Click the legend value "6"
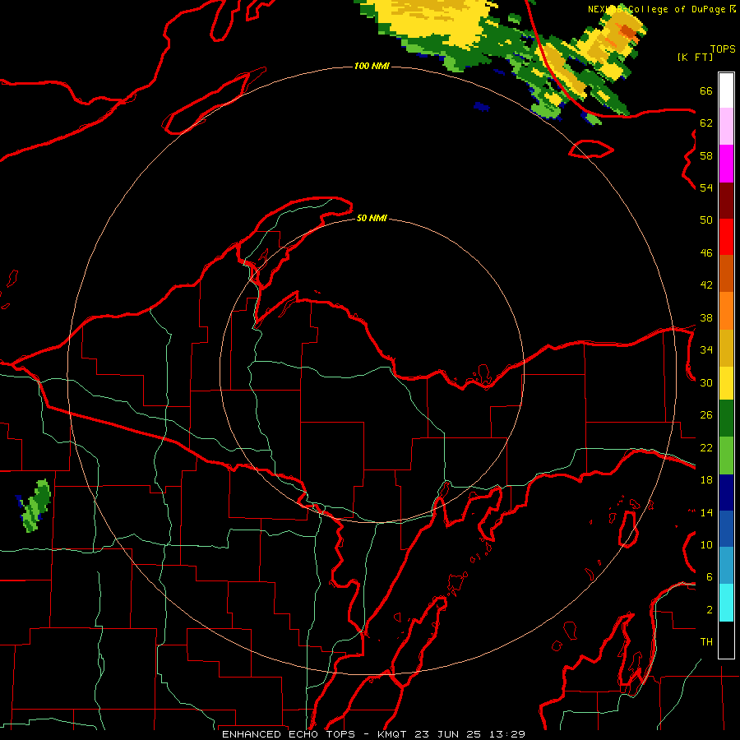This screenshot has width=740, height=740. (x=709, y=577)
